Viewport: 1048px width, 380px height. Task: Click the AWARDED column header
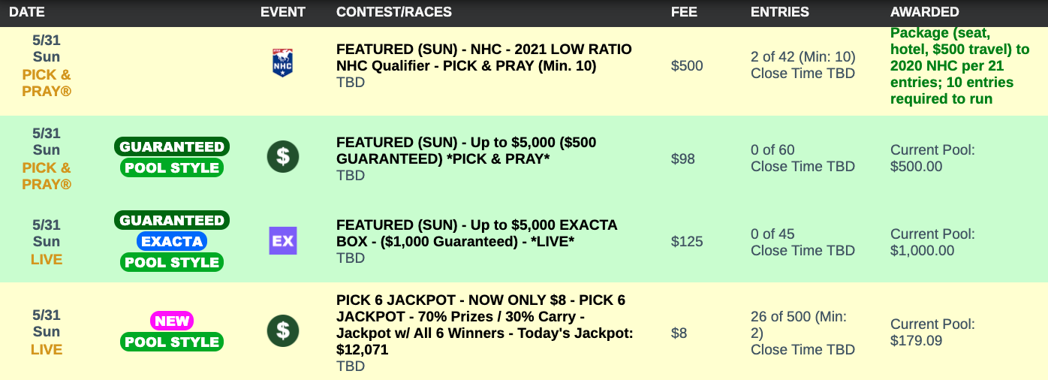(x=925, y=12)
